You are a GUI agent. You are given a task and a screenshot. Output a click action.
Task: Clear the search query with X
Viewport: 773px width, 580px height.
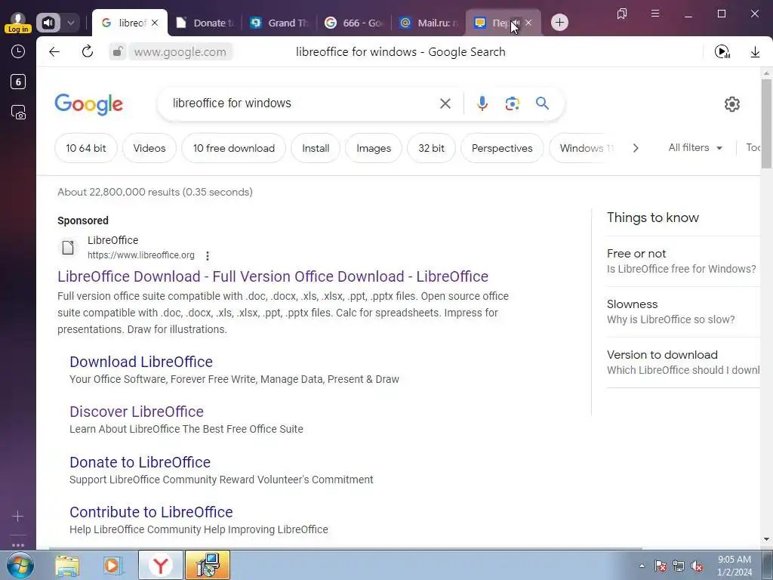pyautogui.click(x=445, y=103)
